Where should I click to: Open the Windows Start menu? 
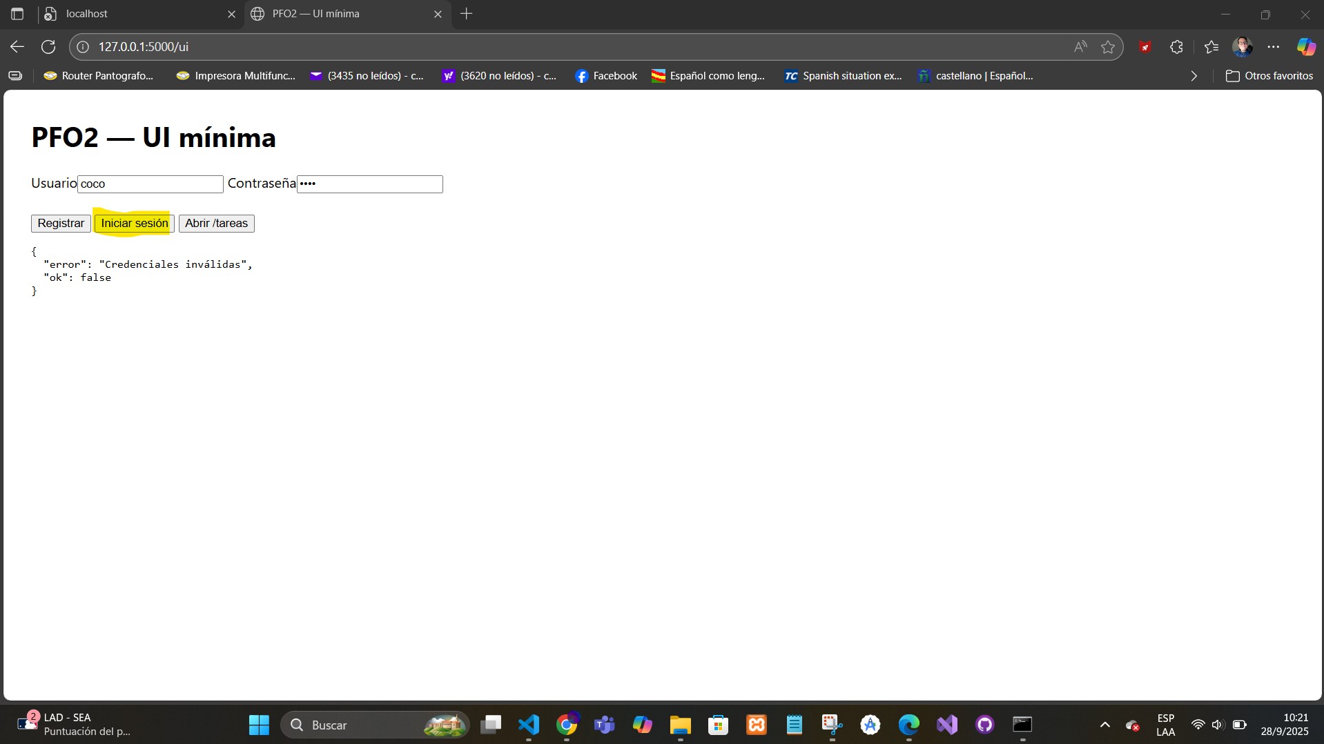[259, 725]
